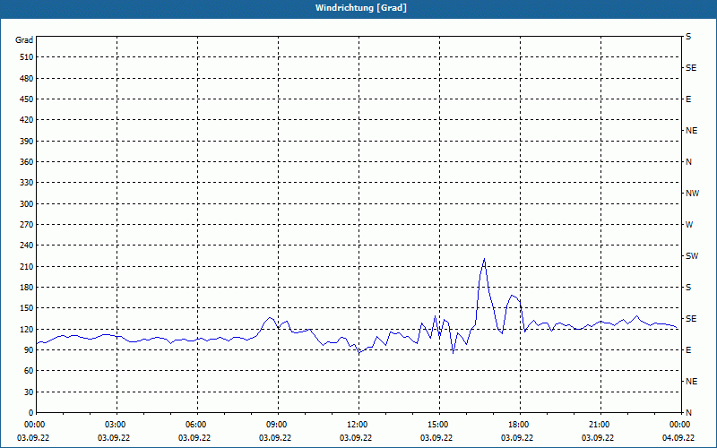The image size is (717, 448).
Task: Click the 300 degree axis label
Action: pos(27,204)
